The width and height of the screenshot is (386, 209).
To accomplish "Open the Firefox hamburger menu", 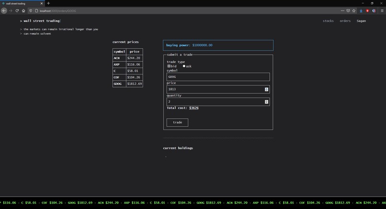I will click(382, 11).
